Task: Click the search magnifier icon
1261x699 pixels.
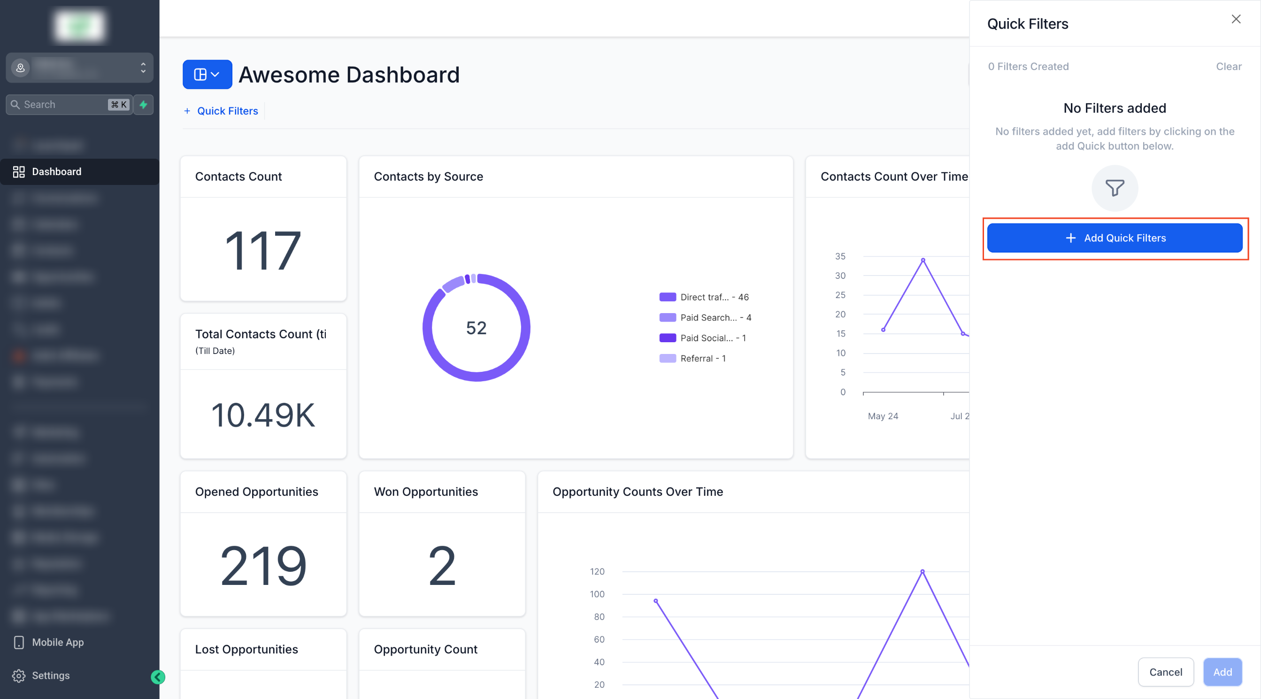Action: tap(15, 104)
